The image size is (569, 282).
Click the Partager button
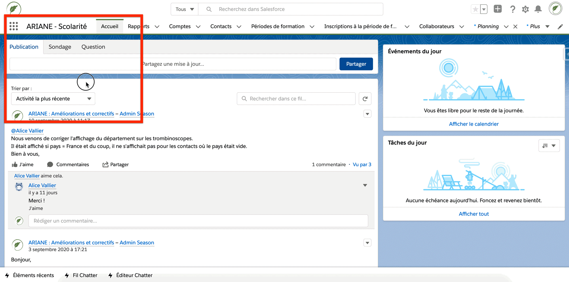pyautogui.click(x=356, y=64)
